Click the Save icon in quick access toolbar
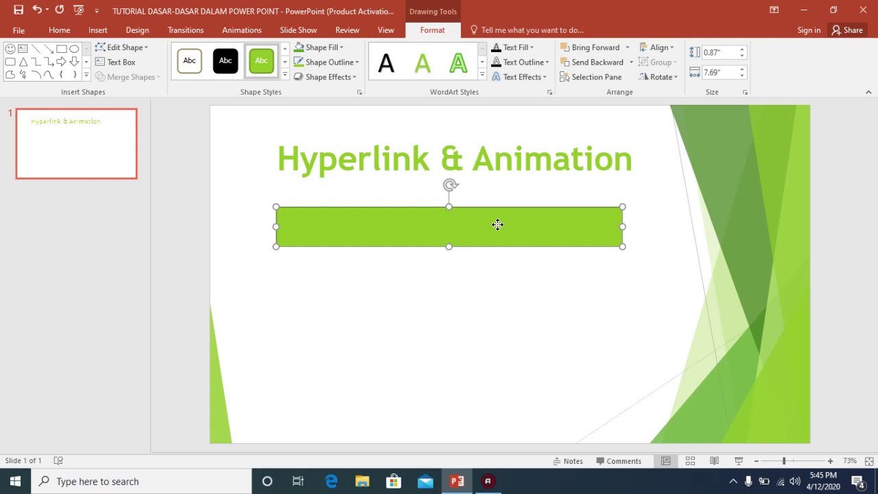Screen dimensions: 878x494 [19, 10]
